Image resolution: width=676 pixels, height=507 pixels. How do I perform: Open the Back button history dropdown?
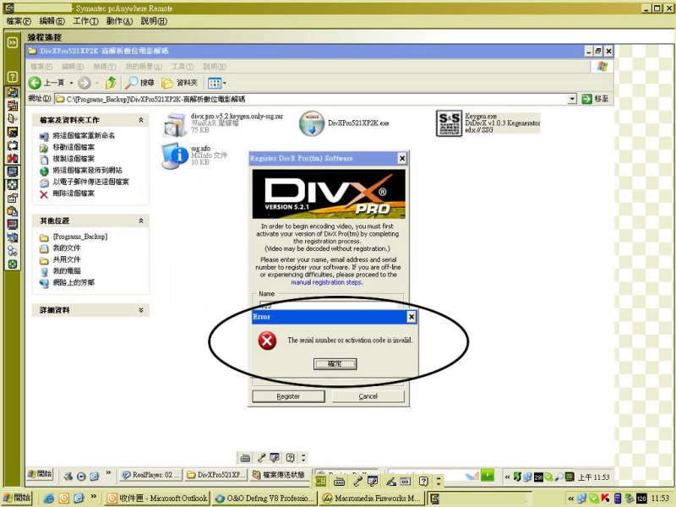point(71,83)
